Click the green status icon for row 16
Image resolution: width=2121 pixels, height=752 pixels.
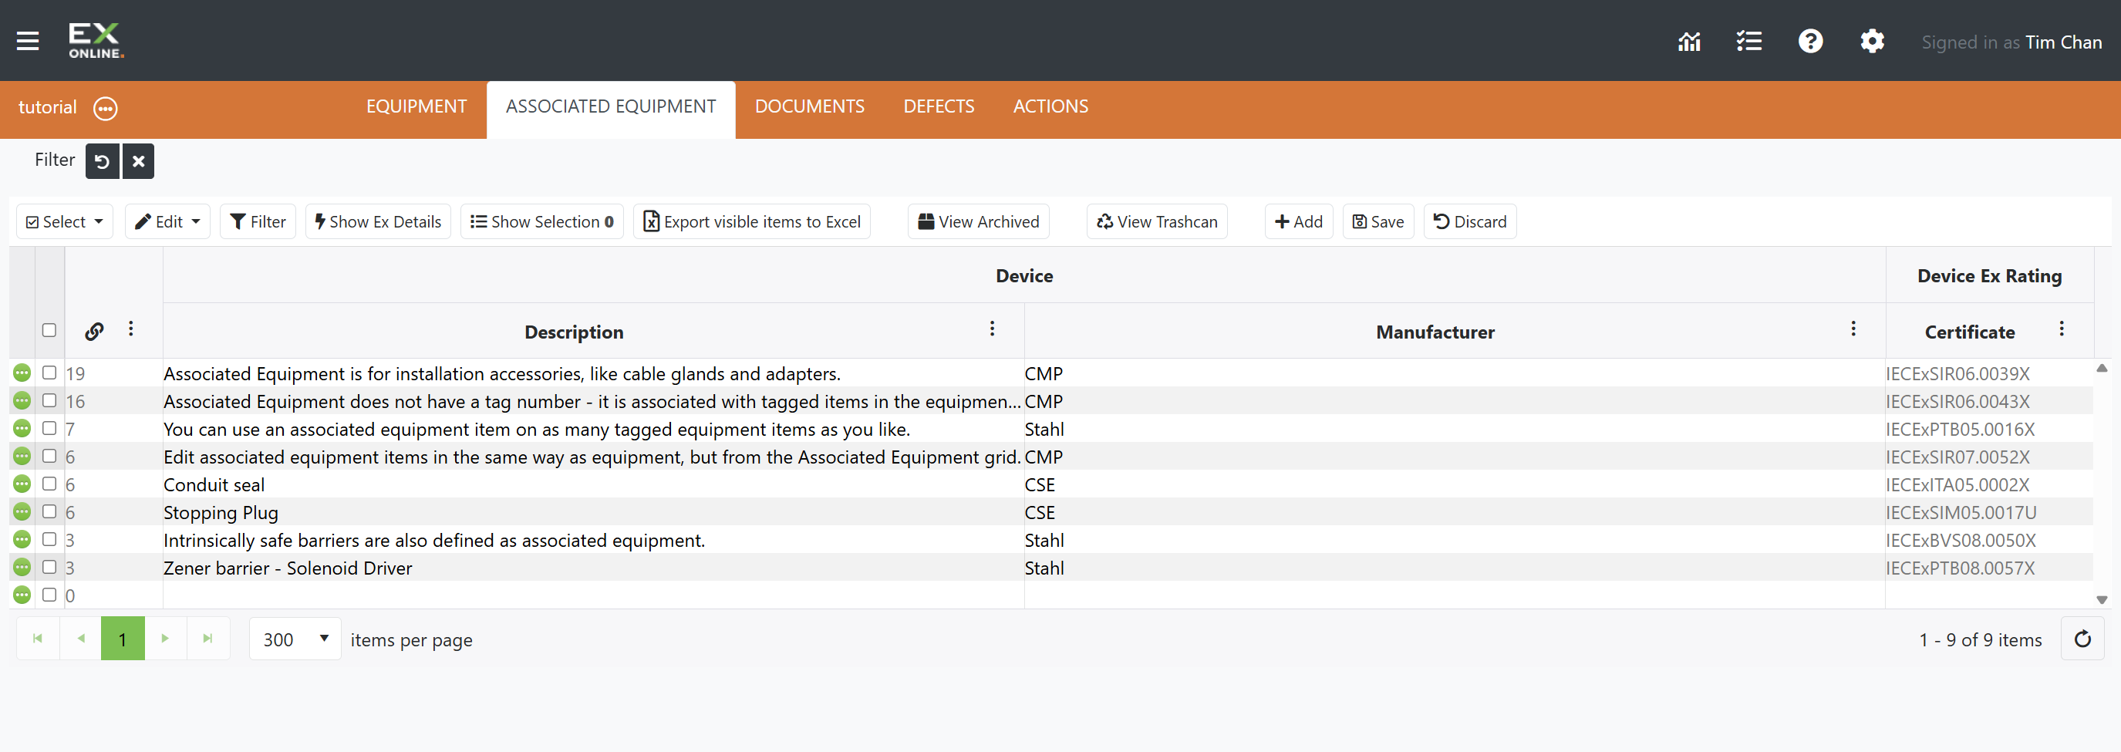pyautogui.click(x=22, y=401)
